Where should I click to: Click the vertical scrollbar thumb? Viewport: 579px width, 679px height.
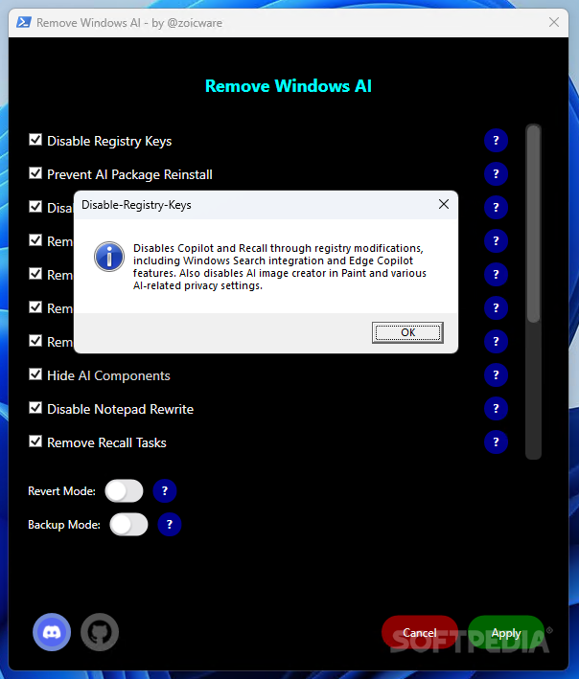click(x=534, y=224)
